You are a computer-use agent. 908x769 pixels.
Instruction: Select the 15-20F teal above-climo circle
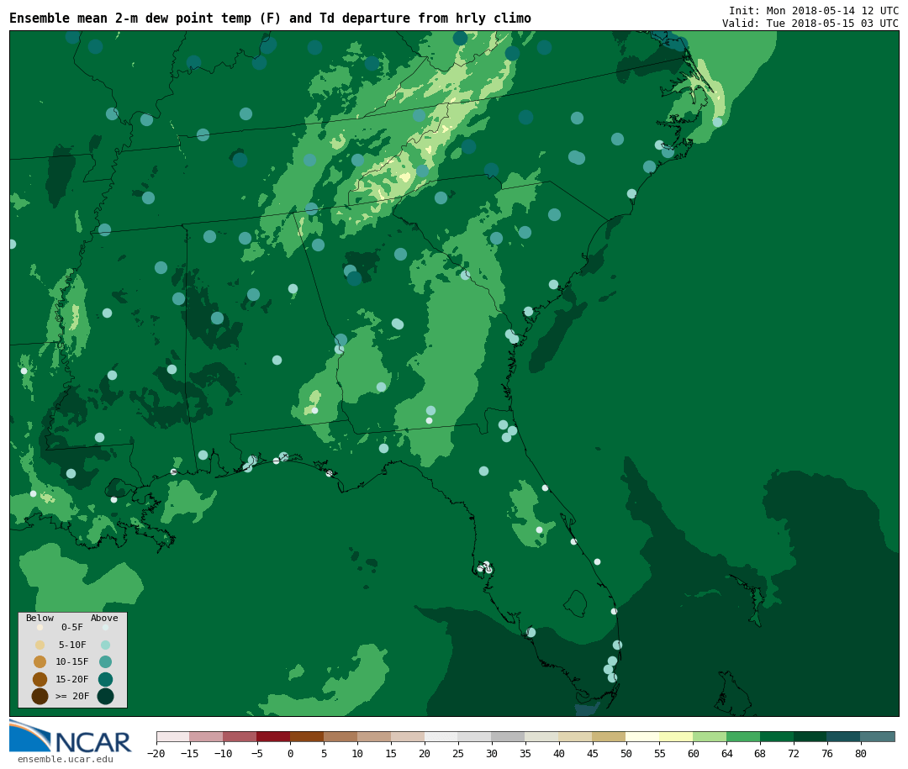[x=105, y=679]
